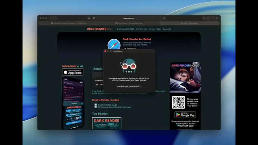Show the tab overview in Safari
Screen dimensions: 258x145
point(217,18)
